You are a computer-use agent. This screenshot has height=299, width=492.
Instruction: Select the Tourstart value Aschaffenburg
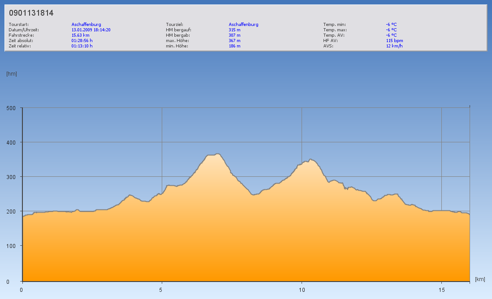(x=86, y=25)
